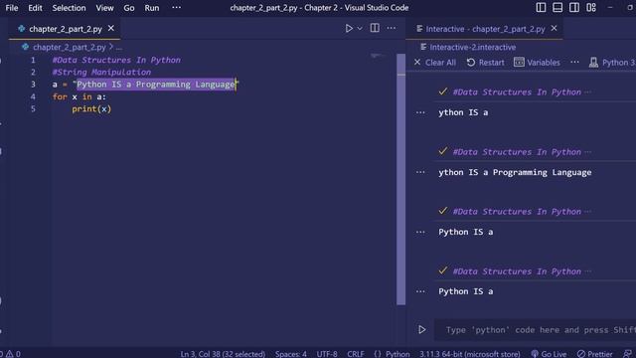Click the first cell's green success check
The height and width of the screenshot is (358, 636).
coord(443,91)
